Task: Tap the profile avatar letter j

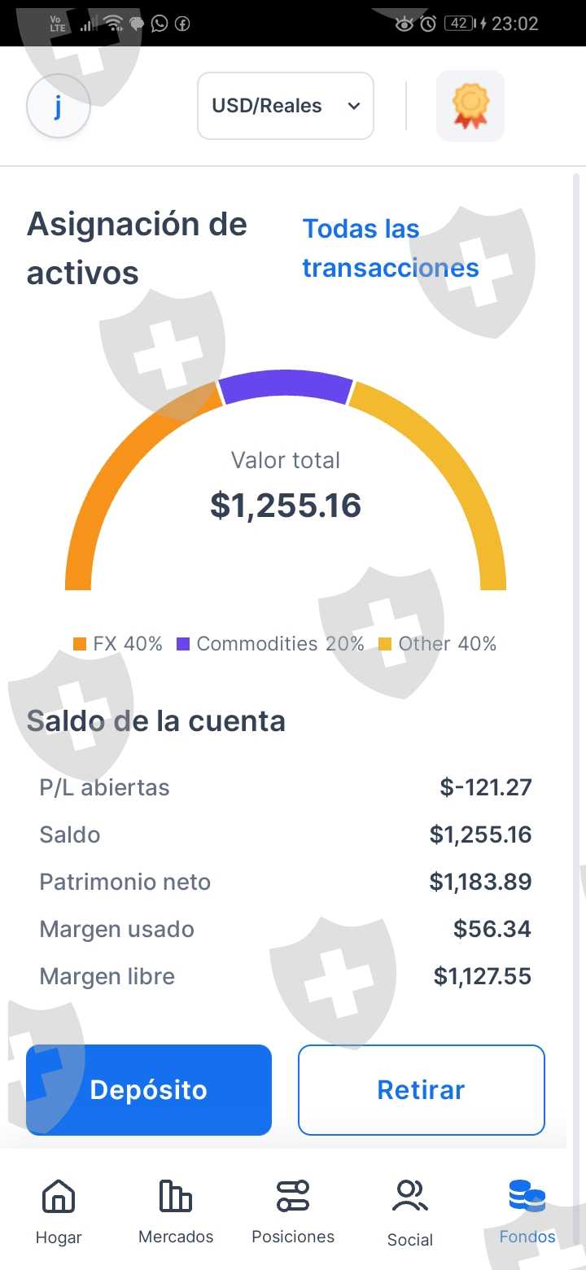Action: pyautogui.click(x=58, y=107)
